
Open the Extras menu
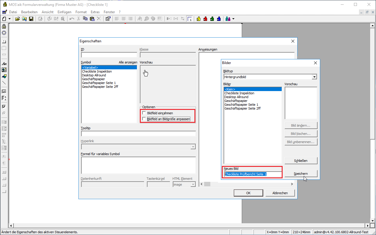click(x=95, y=12)
